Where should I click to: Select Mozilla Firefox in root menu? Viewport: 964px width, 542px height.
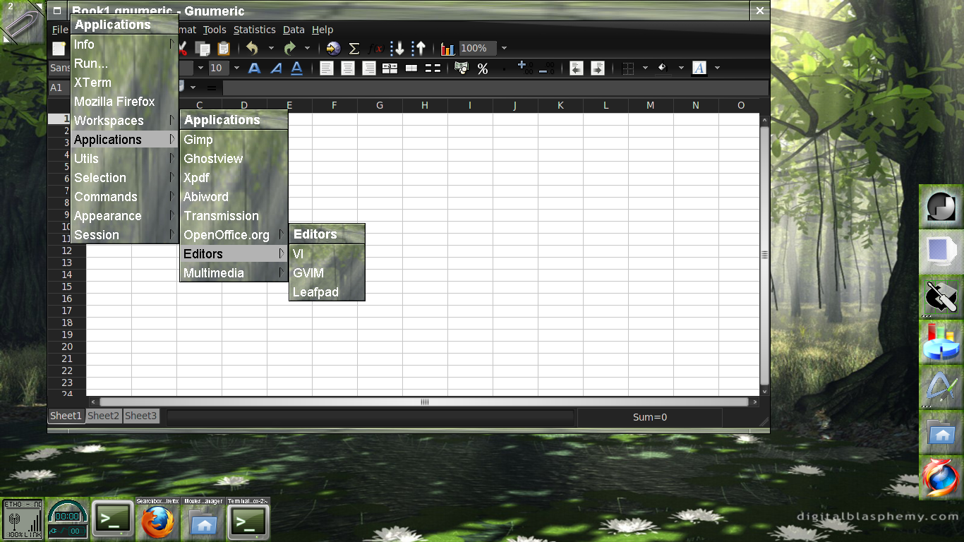pyautogui.click(x=124, y=102)
